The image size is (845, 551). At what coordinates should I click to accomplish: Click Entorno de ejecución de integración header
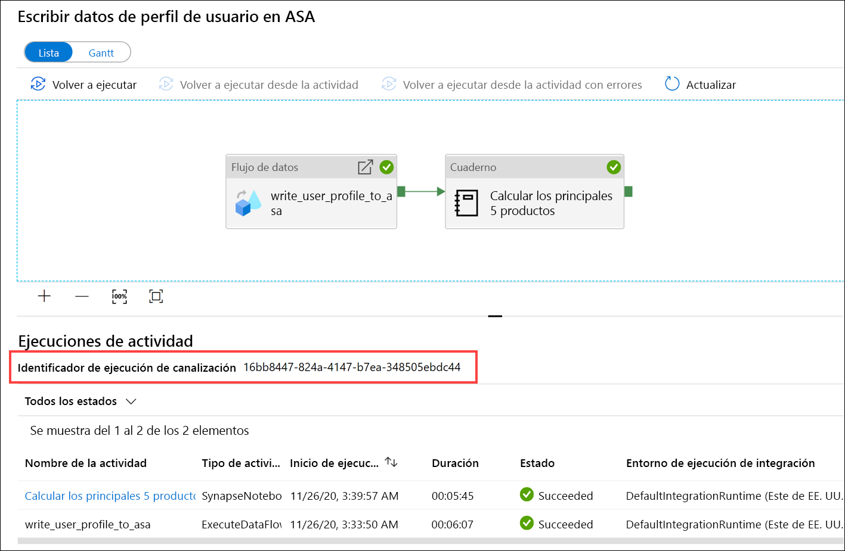[720, 463]
